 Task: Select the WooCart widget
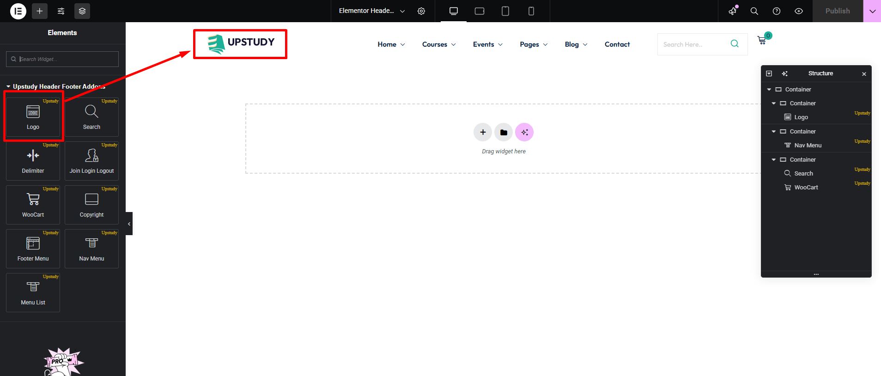click(x=33, y=205)
